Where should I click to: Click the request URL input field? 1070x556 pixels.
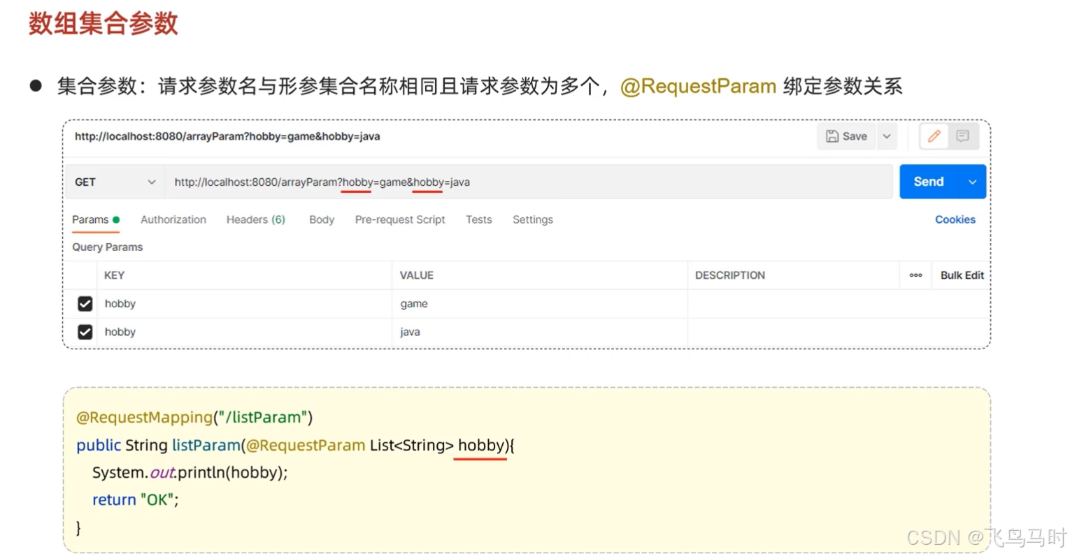click(x=529, y=182)
